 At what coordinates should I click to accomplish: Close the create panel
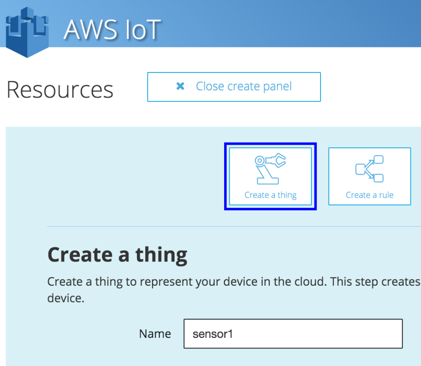click(x=234, y=86)
